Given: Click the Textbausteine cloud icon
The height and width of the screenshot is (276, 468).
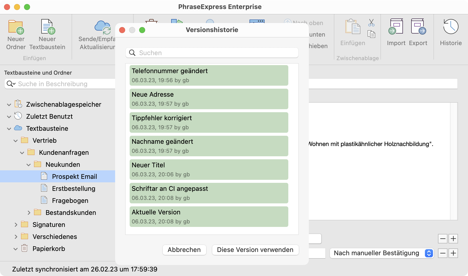Looking at the screenshot, I should tap(18, 128).
